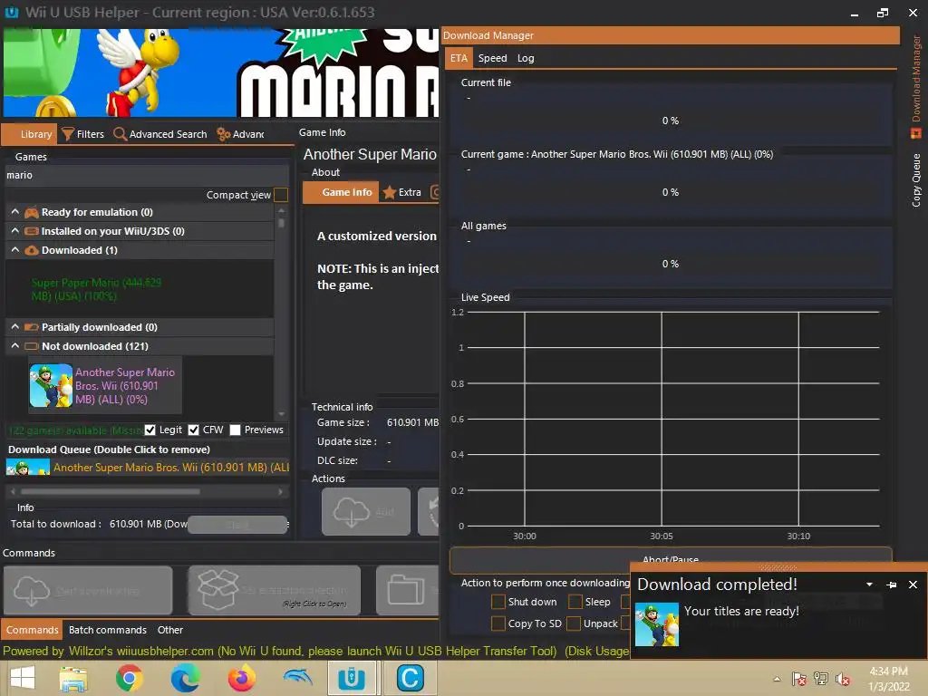This screenshot has height=696, width=928.
Task: Launch File Explorer from taskbar
Action: click(x=73, y=678)
